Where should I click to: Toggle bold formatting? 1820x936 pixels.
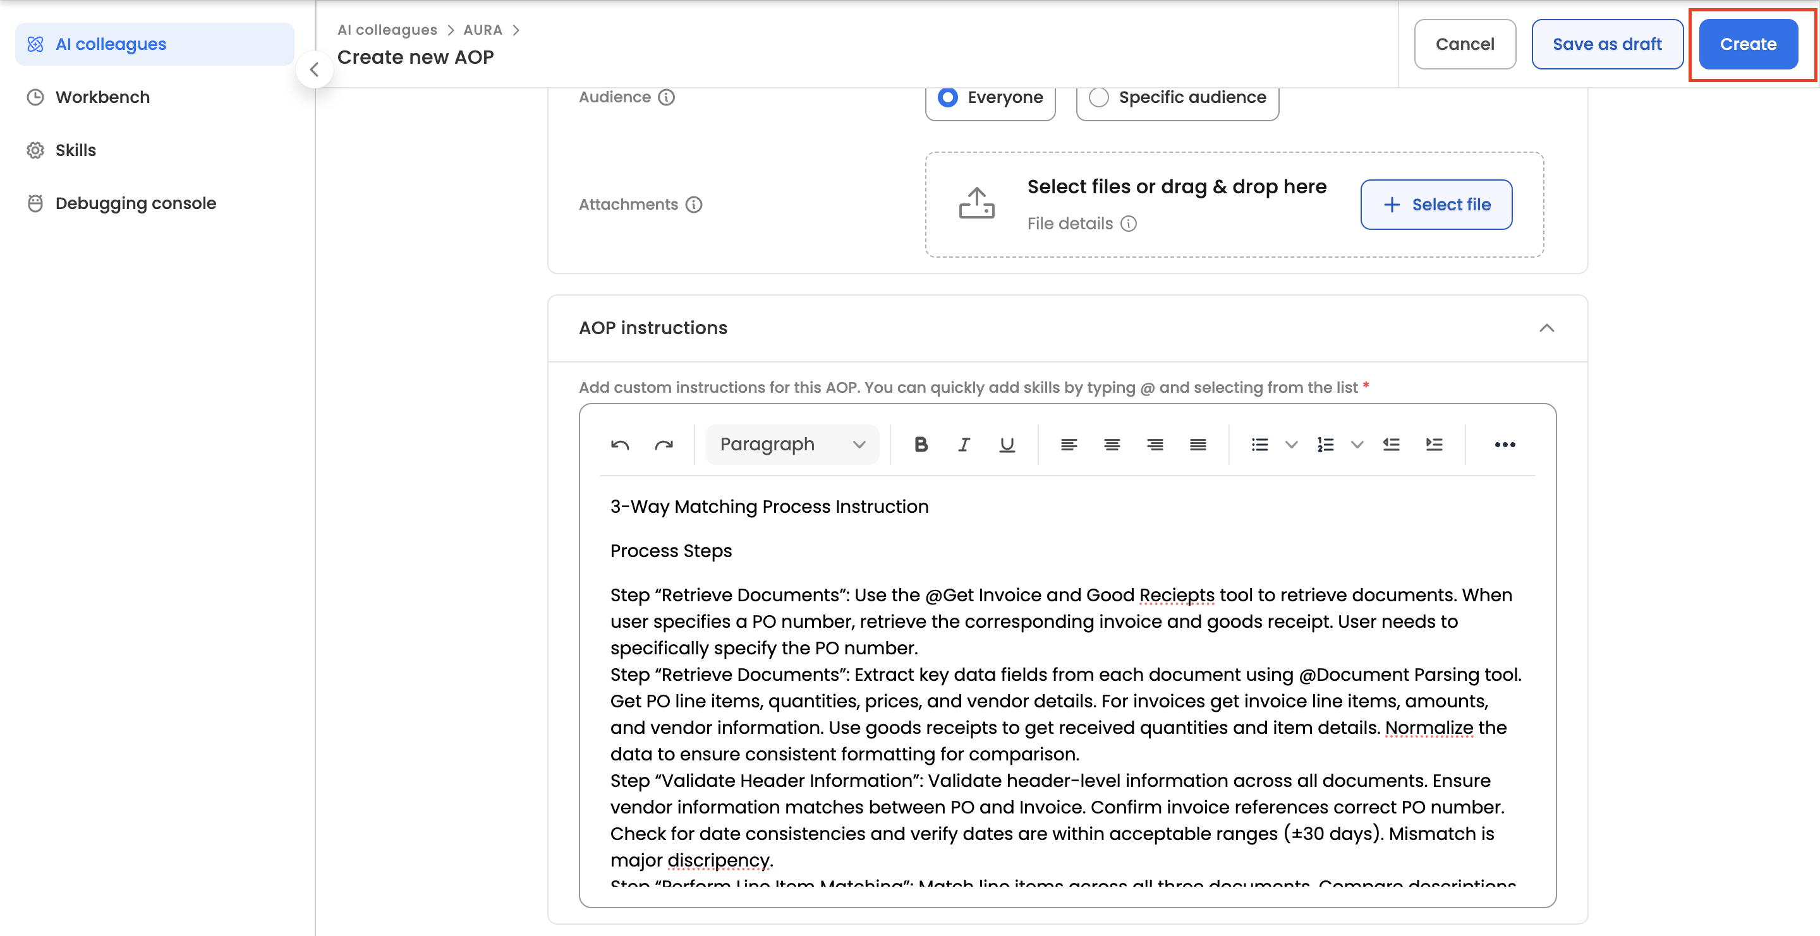point(921,445)
